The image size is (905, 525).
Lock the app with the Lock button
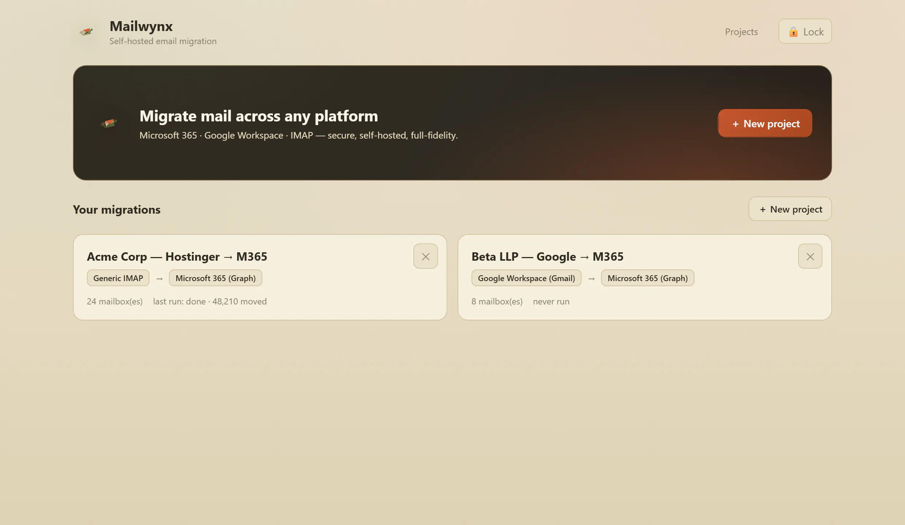[x=805, y=31]
